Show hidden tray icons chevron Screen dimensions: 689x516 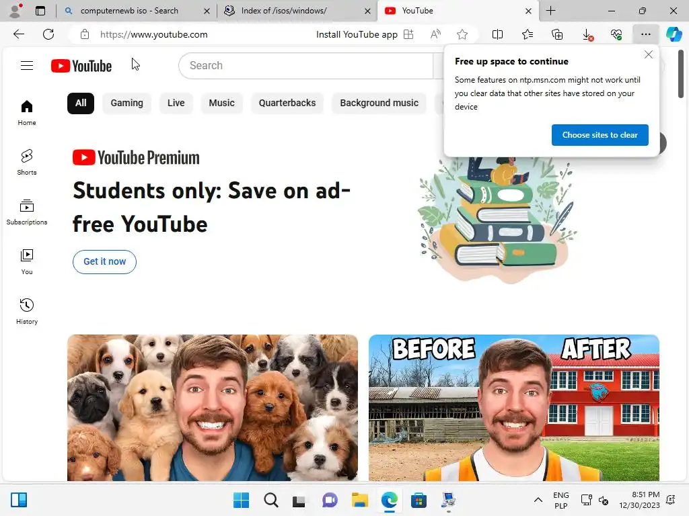pos(538,500)
